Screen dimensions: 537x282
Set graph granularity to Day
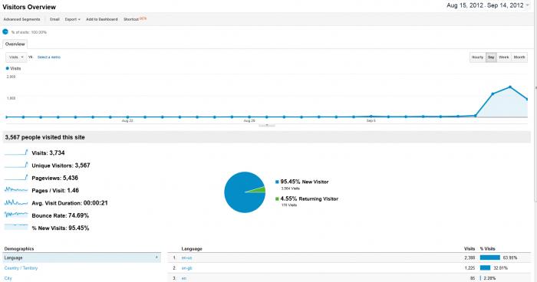point(491,57)
